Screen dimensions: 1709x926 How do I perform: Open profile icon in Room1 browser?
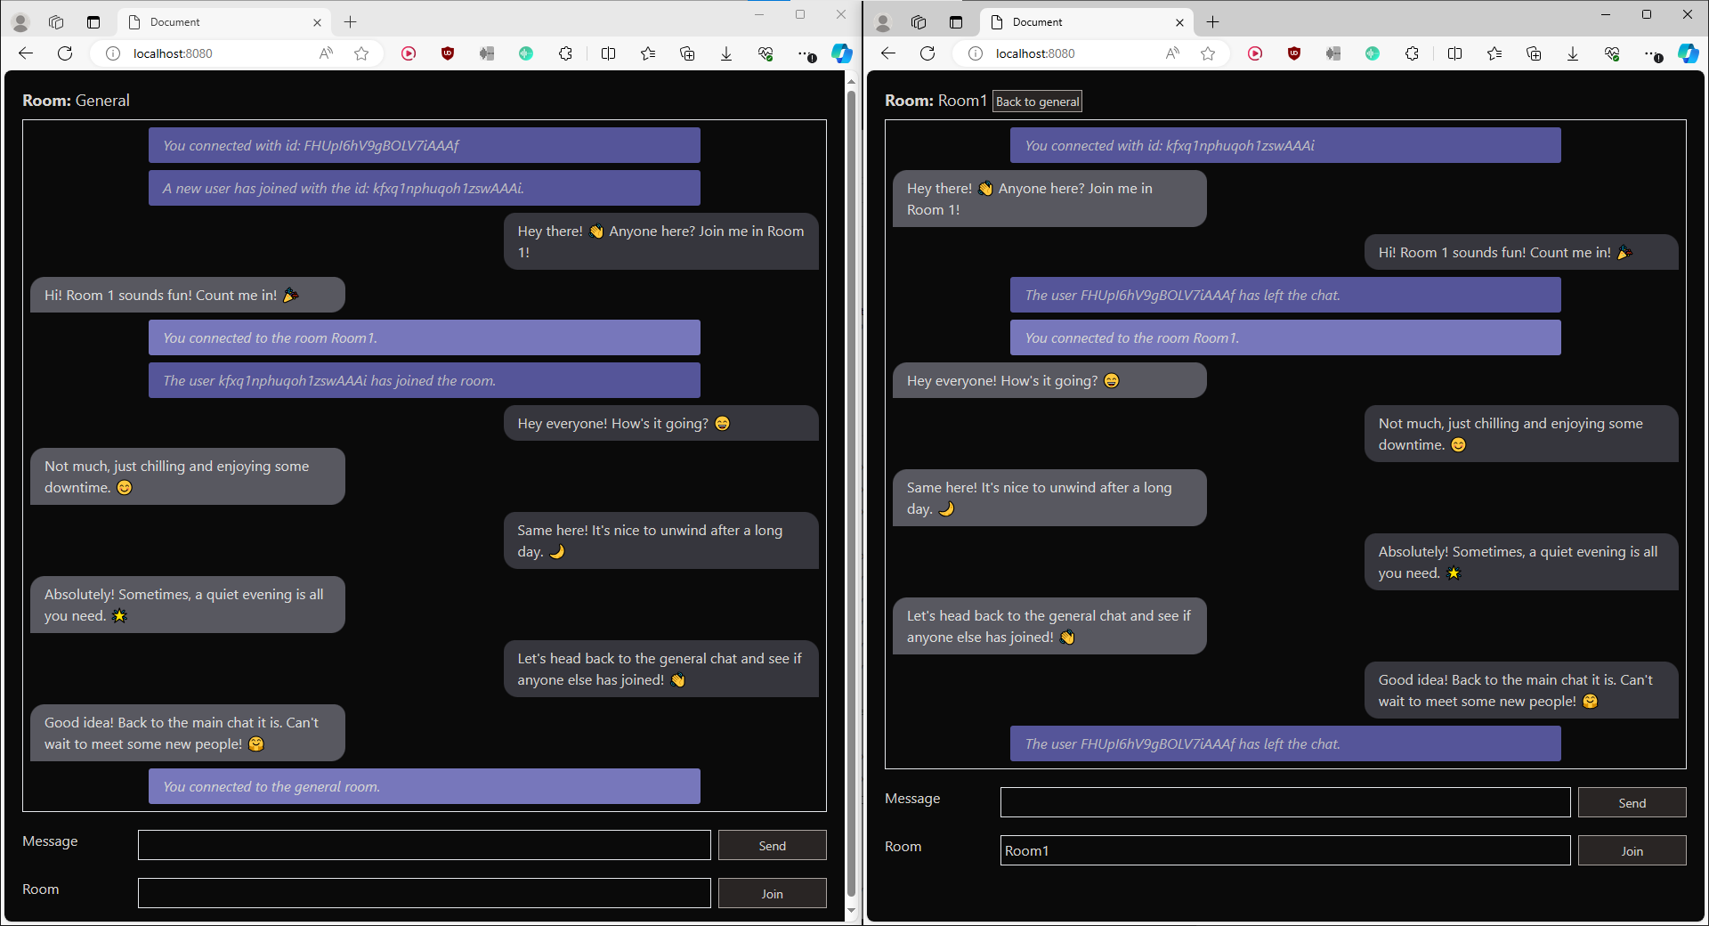[883, 22]
